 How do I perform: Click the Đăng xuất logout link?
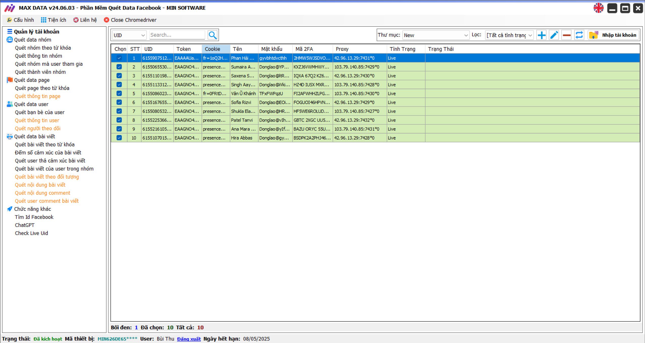click(x=189, y=339)
